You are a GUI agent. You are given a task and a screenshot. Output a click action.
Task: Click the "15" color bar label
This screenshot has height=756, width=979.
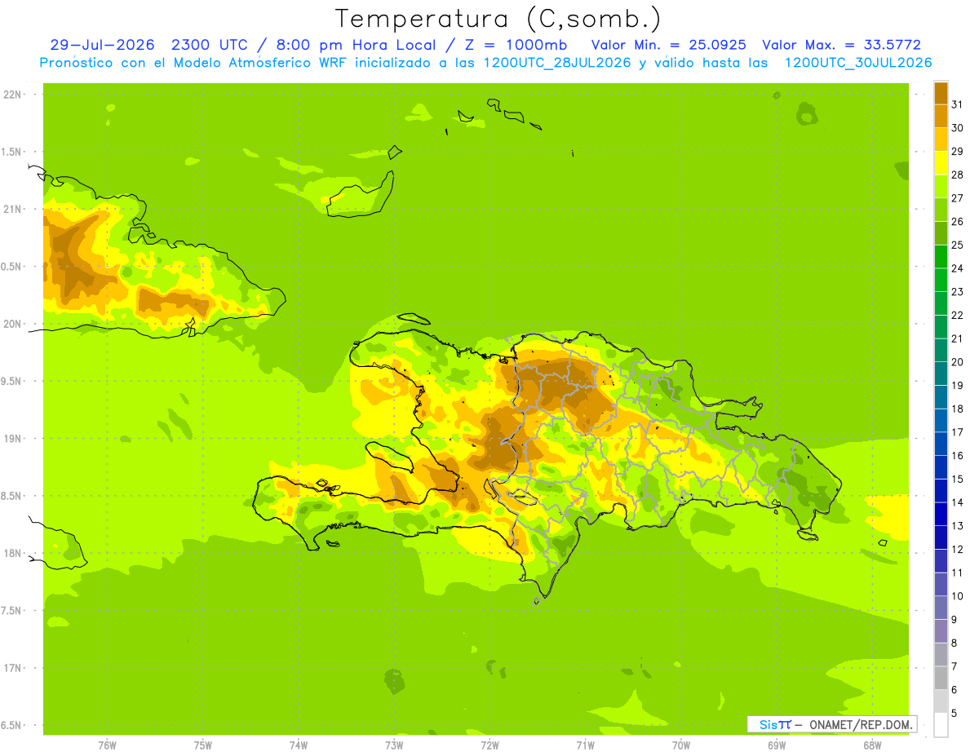click(957, 480)
